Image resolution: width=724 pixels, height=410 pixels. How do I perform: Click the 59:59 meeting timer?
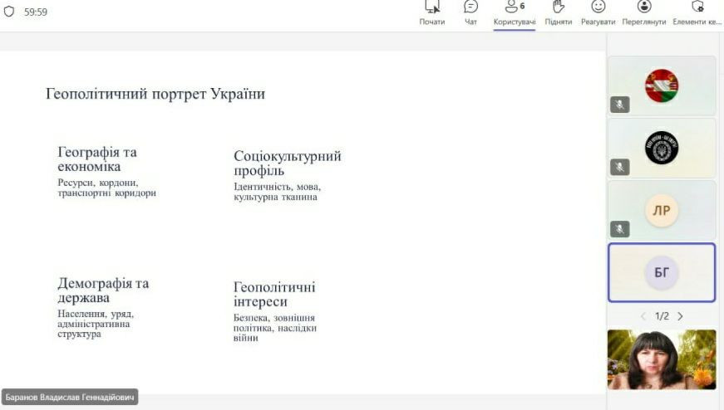(36, 12)
